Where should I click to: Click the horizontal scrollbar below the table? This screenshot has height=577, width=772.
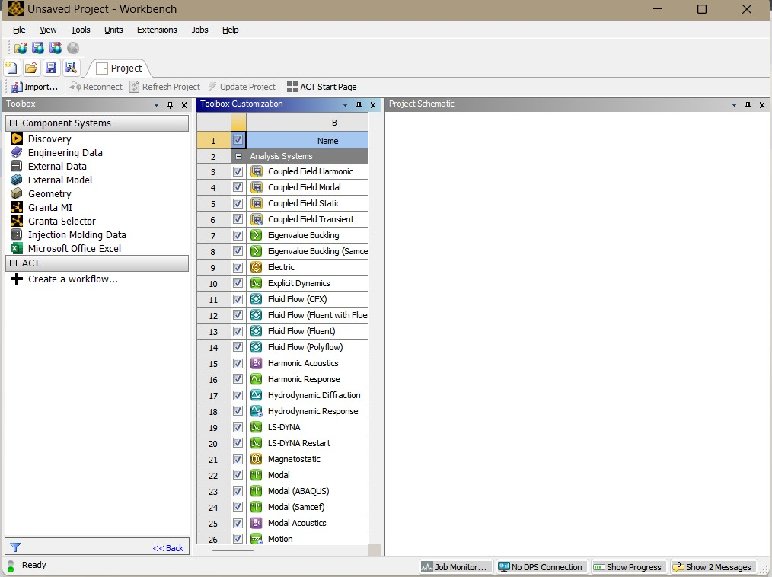pyautogui.click(x=233, y=550)
